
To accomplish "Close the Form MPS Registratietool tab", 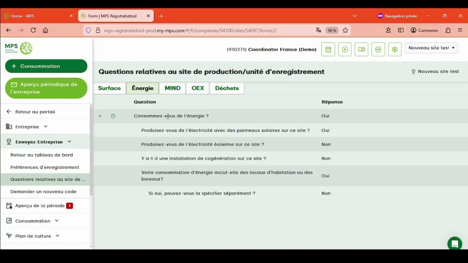I will [x=148, y=16].
